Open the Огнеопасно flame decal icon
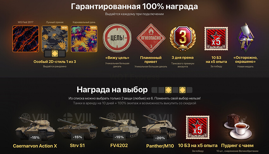This screenshot has width=269, height=154. tap(151, 38)
